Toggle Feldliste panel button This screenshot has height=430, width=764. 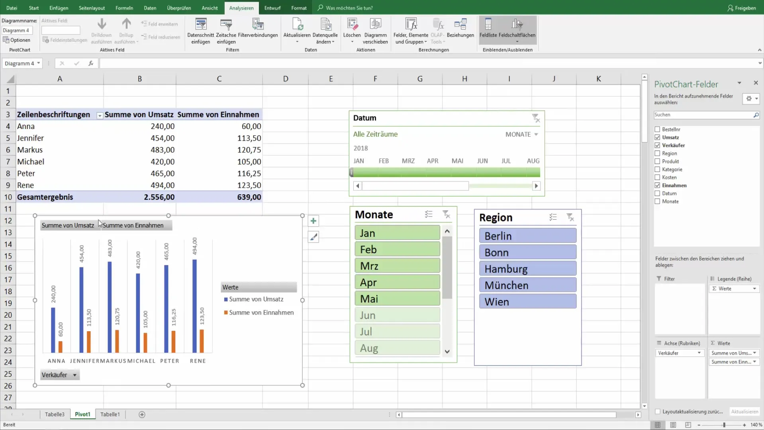[488, 30]
